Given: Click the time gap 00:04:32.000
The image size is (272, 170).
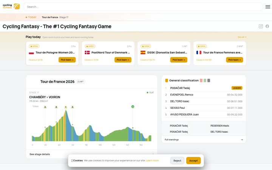Looking at the screenshot, I should tap(235, 95).
